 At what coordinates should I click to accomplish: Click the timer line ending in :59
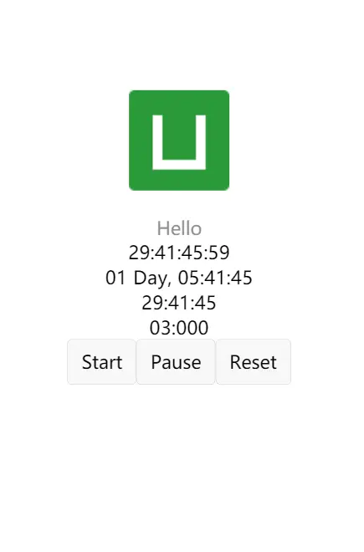179,253
